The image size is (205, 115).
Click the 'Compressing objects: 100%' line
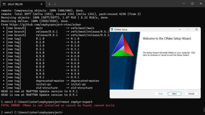[43, 11]
